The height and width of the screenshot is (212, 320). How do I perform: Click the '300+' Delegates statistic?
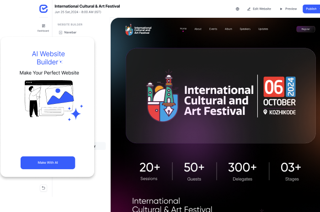click(242, 171)
